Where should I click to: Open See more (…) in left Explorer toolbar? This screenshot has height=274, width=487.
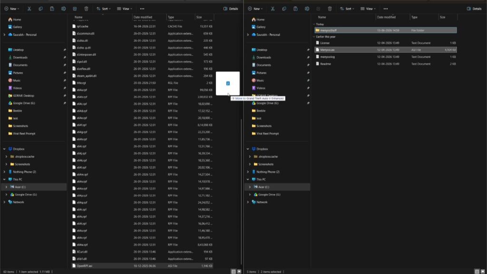coord(142,9)
